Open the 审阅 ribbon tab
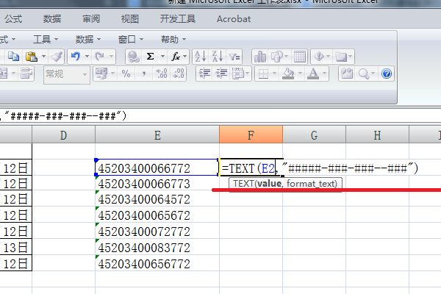 click(91, 19)
